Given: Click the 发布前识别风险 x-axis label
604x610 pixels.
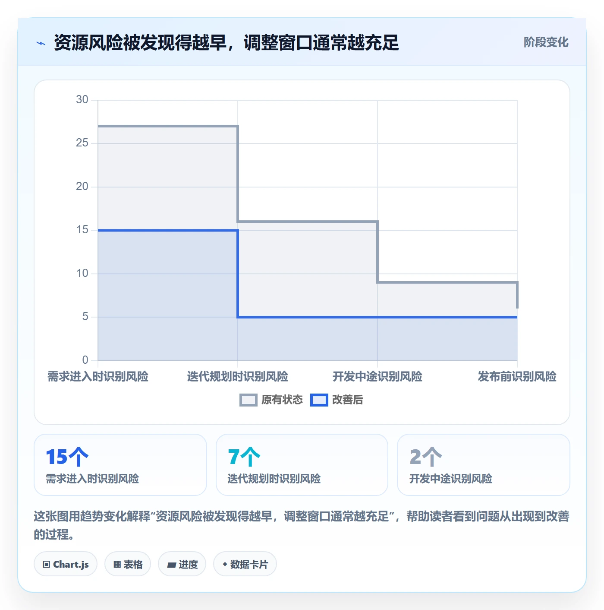Looking at the screenshot, I should 517,377.
